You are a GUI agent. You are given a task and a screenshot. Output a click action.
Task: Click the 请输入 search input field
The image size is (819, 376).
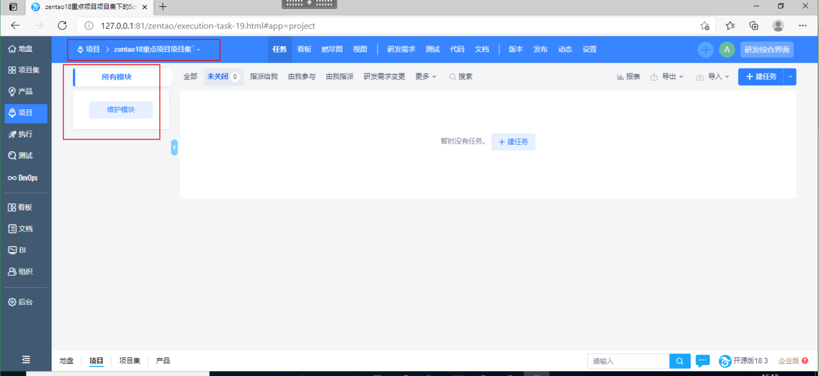(x=628, y=361)
